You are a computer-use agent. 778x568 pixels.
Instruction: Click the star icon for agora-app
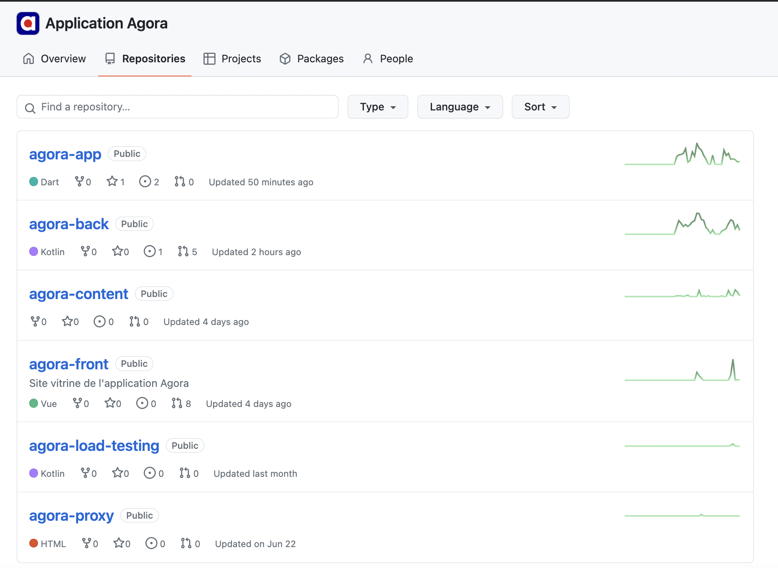(x=112, y=182)
